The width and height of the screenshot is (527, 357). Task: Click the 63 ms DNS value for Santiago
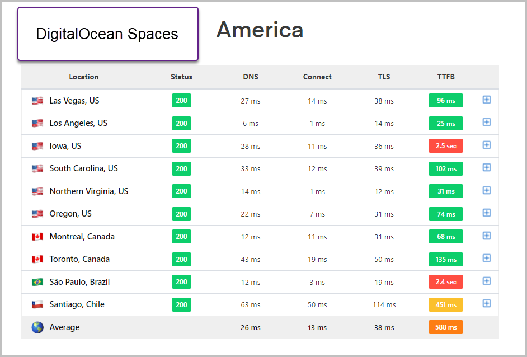click(251, 305)
